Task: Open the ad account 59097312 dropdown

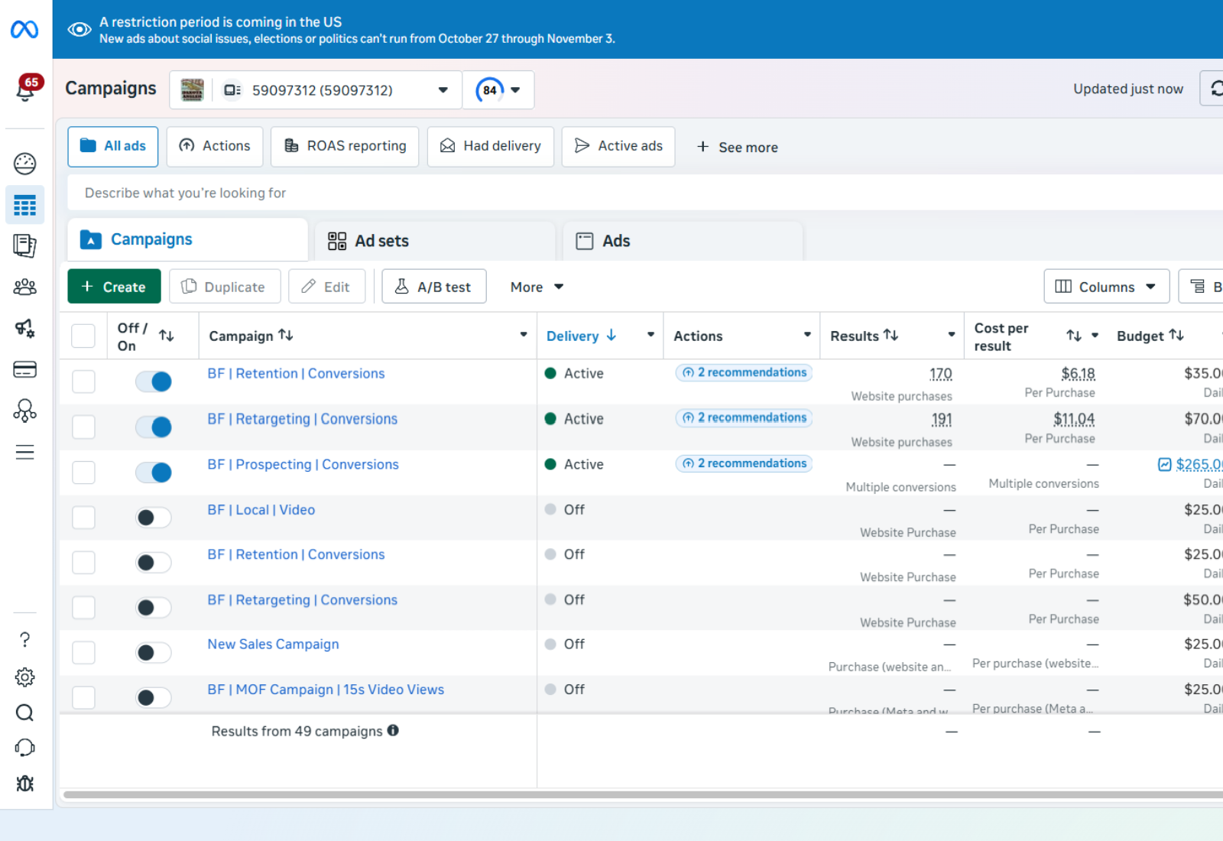Action: tap(316, 90)
